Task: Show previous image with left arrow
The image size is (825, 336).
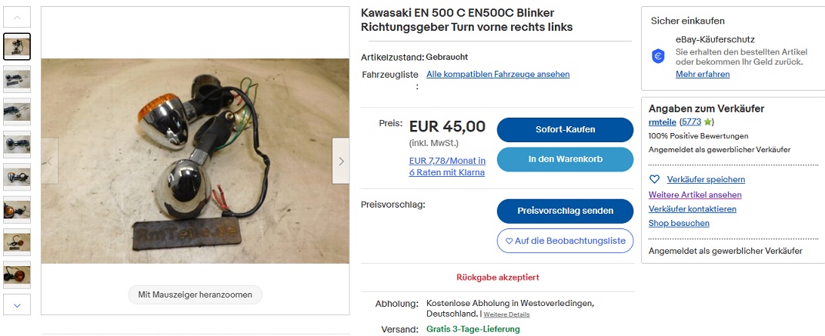Action: [x=49, y=161]
